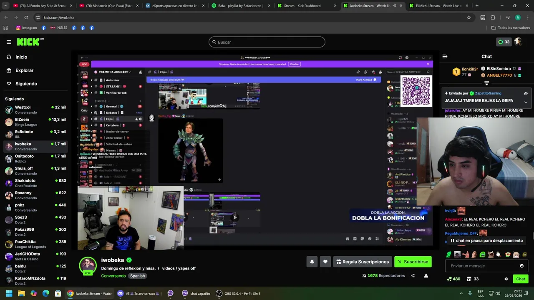Hide the pinned ZapatitoGaming message
Image resolution: width=534 pixels, height=300 pixels.
(526, 93)
